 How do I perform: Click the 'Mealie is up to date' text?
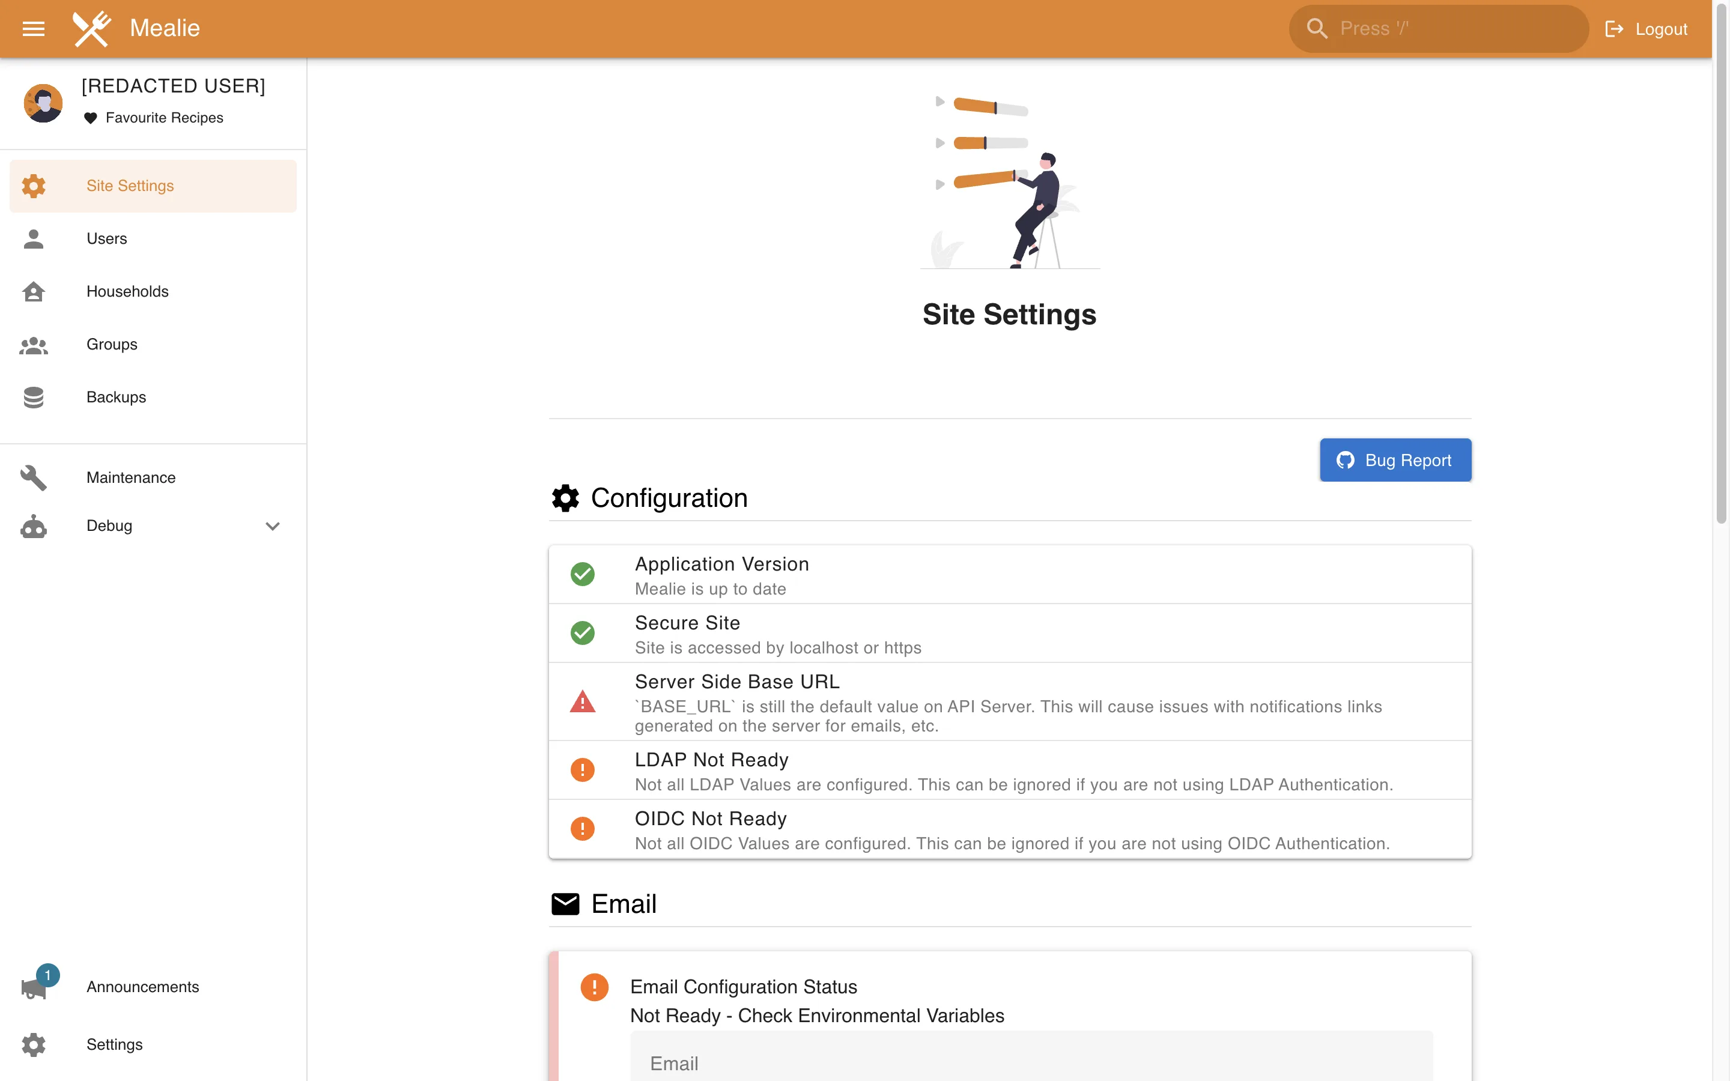(710, 589)
